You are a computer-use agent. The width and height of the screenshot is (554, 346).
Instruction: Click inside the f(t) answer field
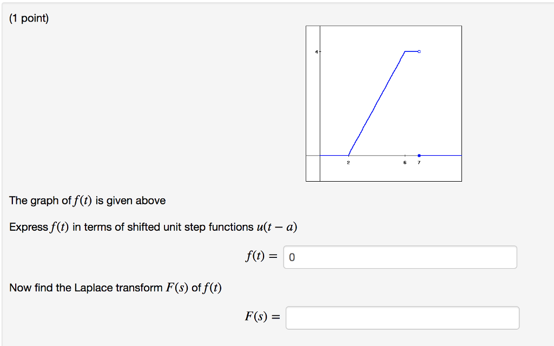tap(399, 257)
